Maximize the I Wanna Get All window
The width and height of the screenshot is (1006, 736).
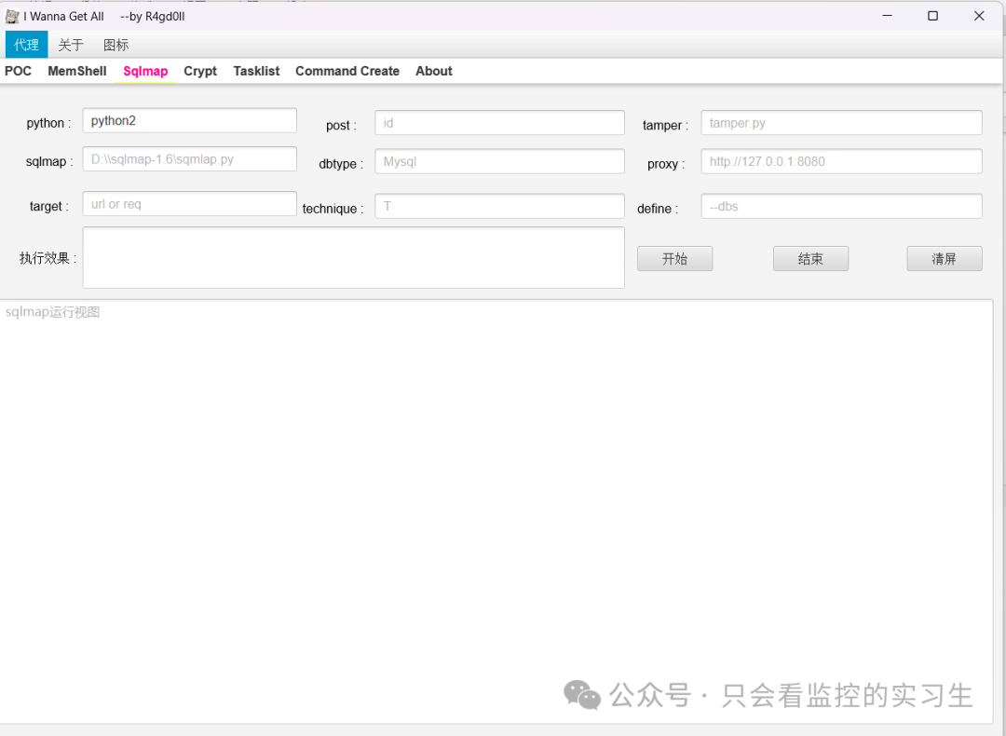932,16
